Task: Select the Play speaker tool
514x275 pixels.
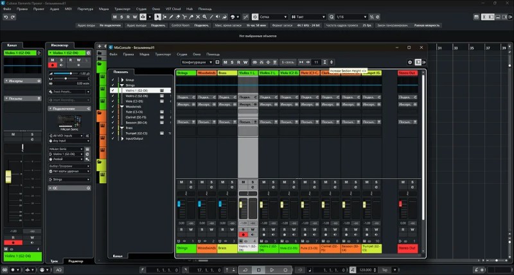Action: [218, 17]
